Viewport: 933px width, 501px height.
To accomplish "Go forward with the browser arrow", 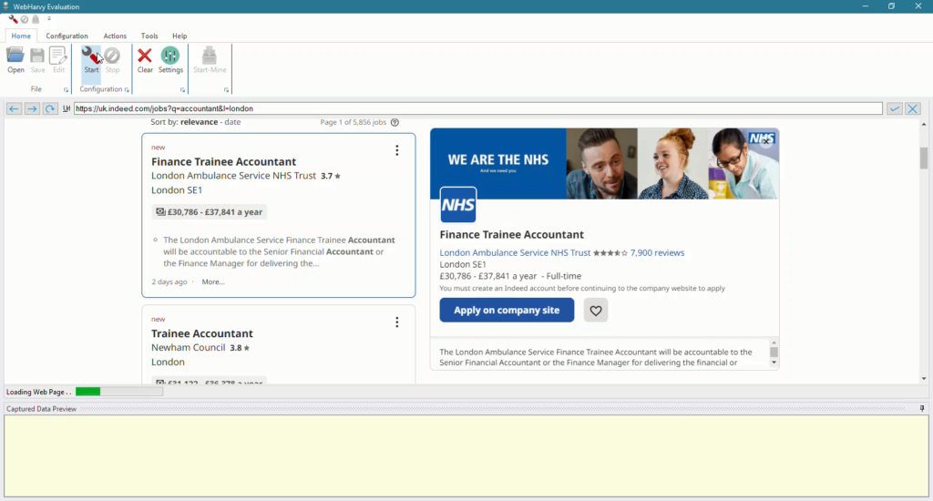I will click(32, 108).
